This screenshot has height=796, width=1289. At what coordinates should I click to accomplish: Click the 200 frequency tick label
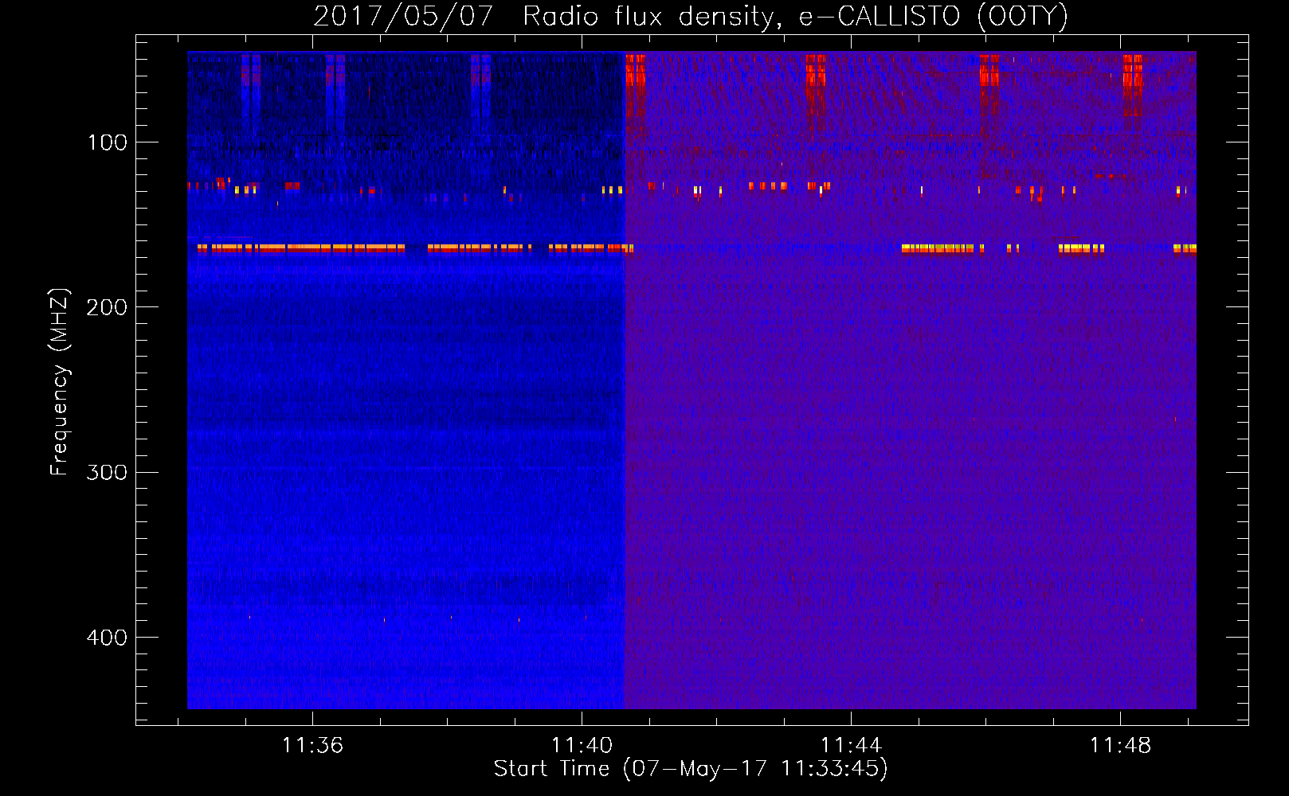point(107,307)
